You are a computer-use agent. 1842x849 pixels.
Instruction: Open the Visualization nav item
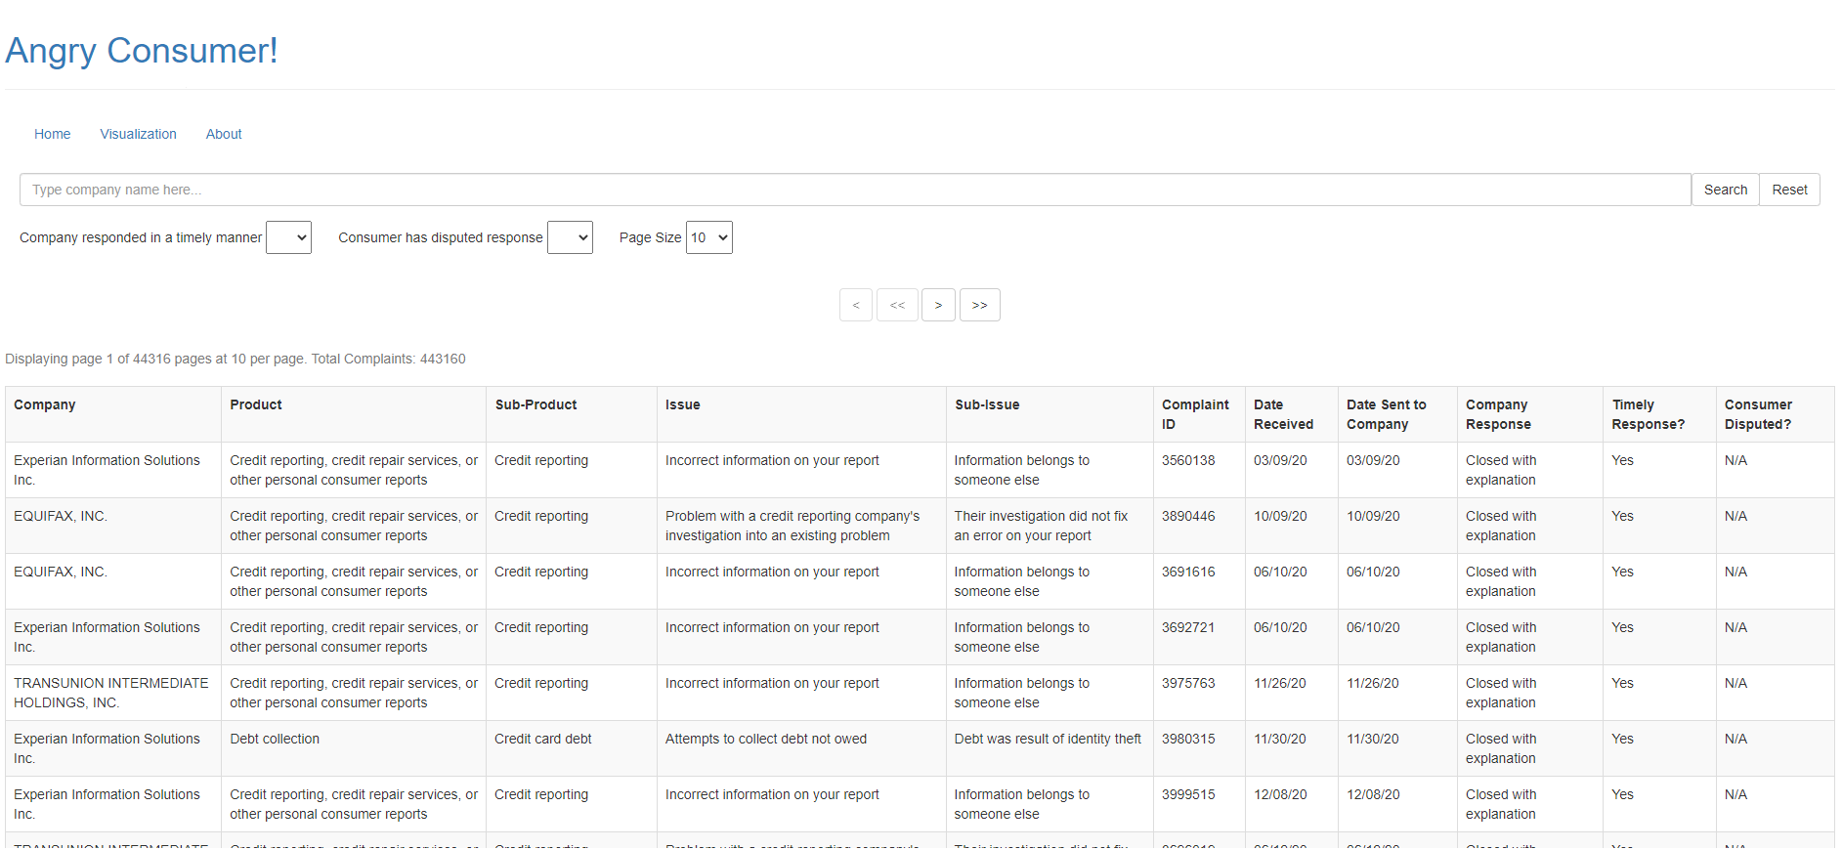(138, 134)
